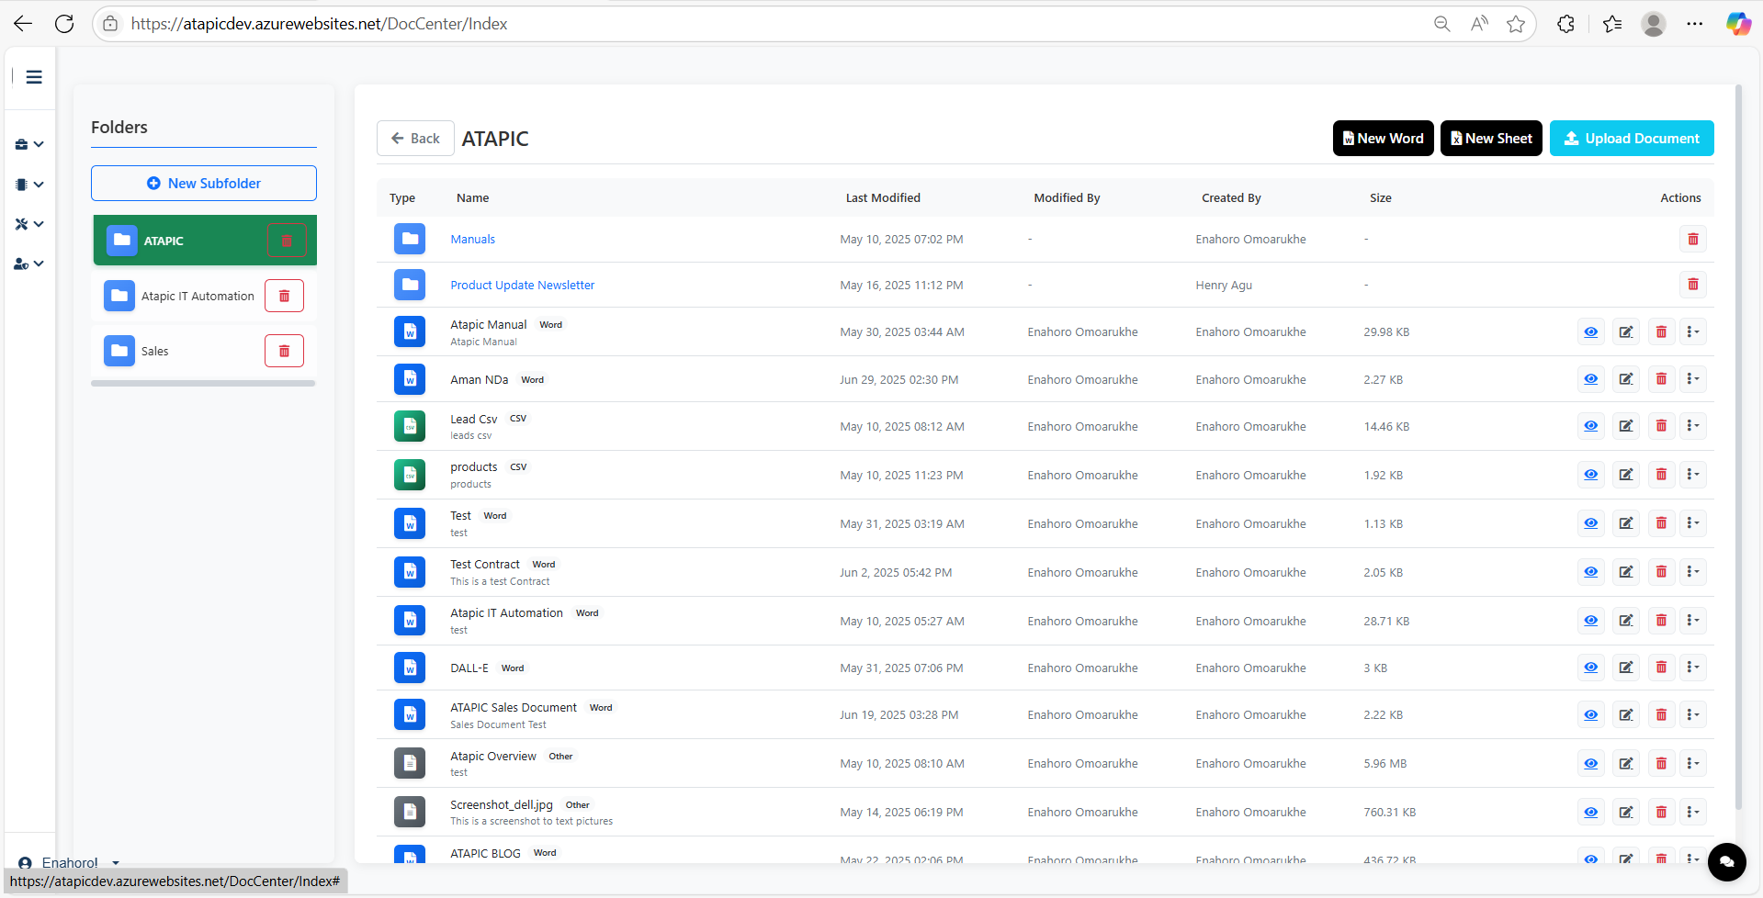
Task: Open the browser settings and more menu
Action: point(1695,24)
